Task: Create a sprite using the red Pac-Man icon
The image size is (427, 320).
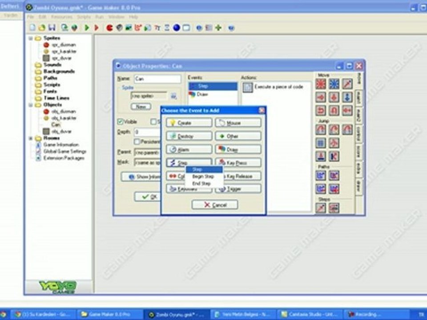Action: (x=109, y=28)
